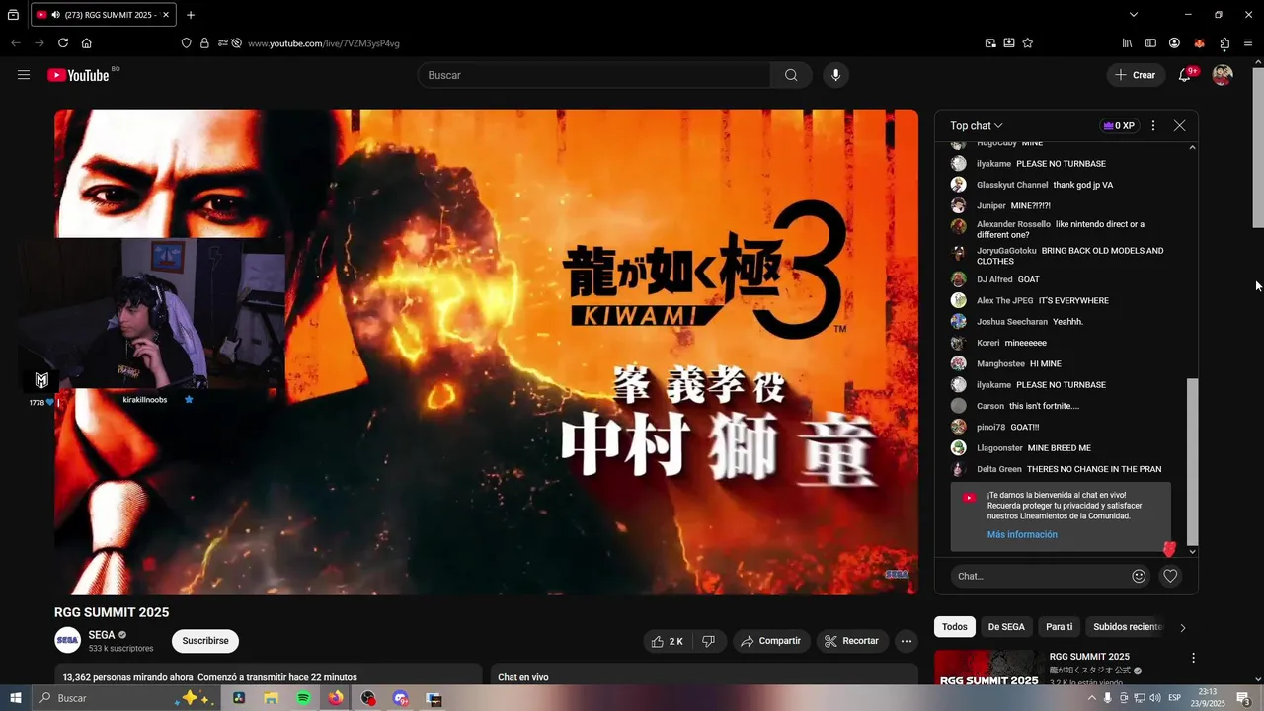Send a heart reaction in chat

pos(1170,576)
